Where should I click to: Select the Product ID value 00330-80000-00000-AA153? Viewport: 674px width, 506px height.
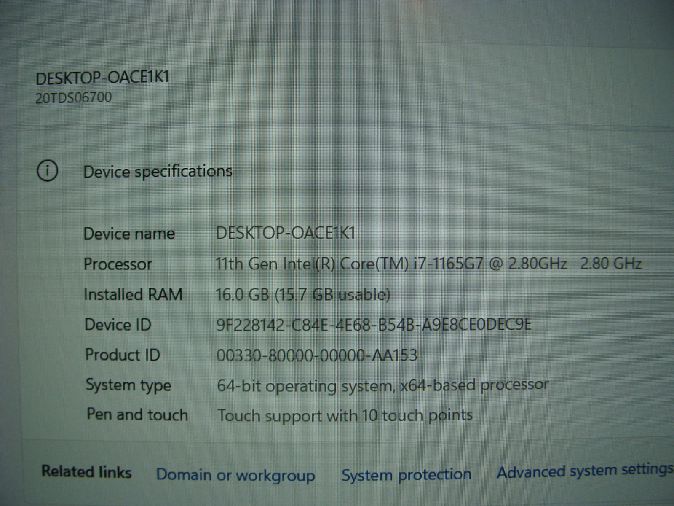(x=317, y=355)
